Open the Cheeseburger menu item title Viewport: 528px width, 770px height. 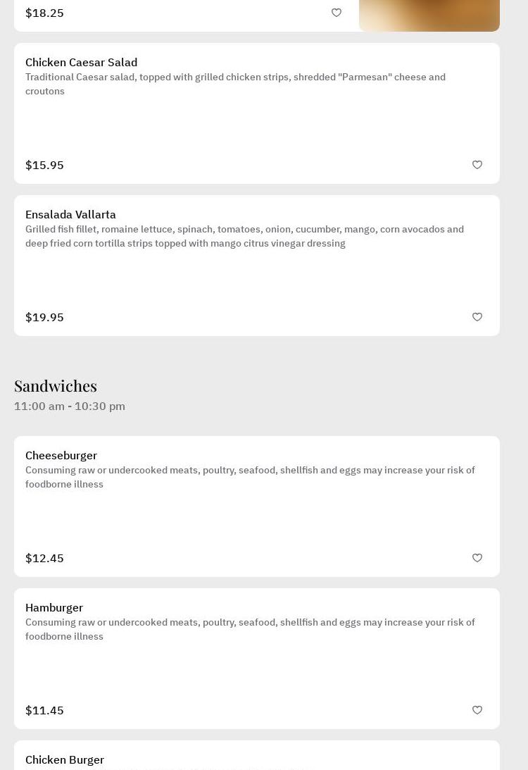click(61, 455)
